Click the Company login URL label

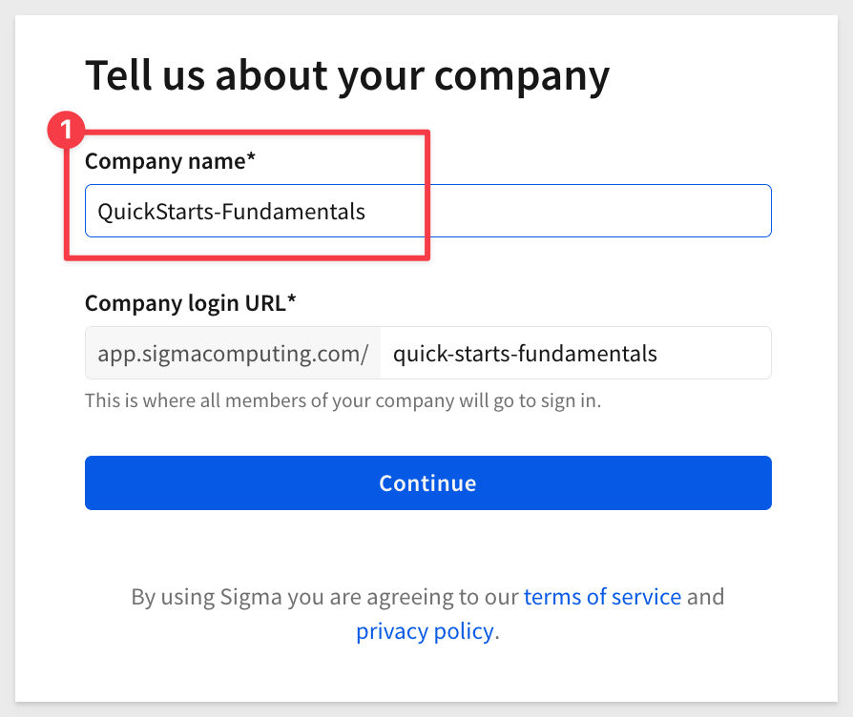(x=190, y=303)
